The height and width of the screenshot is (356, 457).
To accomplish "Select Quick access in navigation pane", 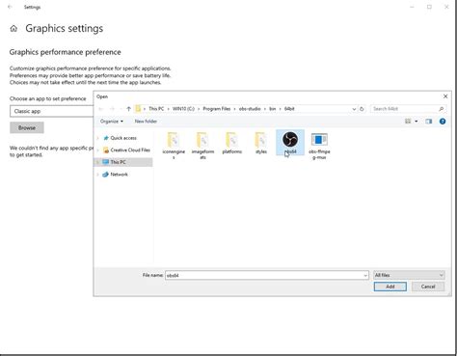I will point(123,138).
